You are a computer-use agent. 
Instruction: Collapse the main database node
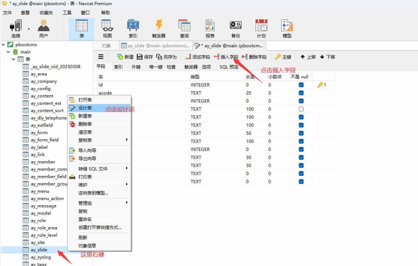pos(8,52)
